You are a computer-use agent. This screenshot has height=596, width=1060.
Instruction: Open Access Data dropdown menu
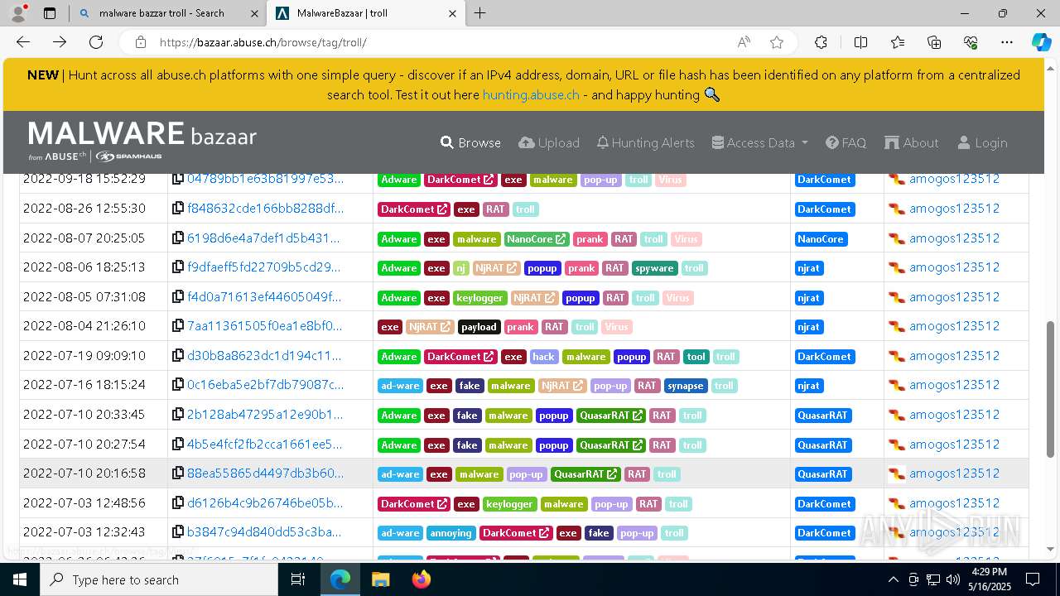point(759,142)
